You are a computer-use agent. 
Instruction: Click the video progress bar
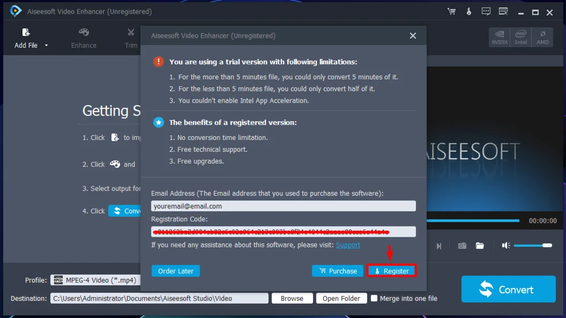473,220
